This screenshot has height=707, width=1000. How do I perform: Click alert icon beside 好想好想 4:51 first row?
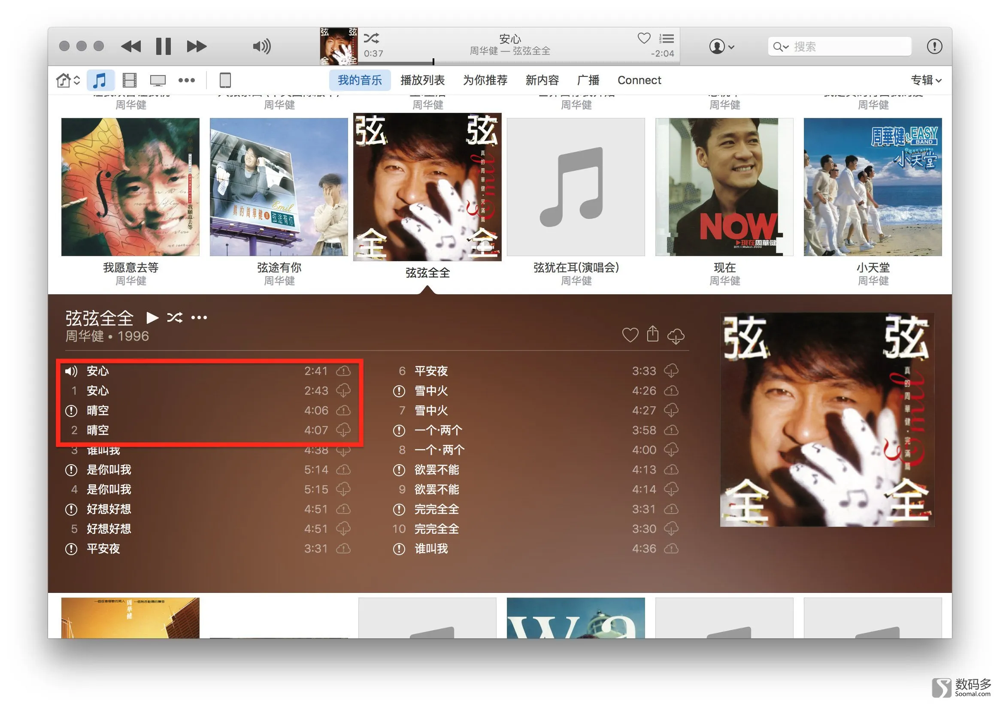(71, 509)
